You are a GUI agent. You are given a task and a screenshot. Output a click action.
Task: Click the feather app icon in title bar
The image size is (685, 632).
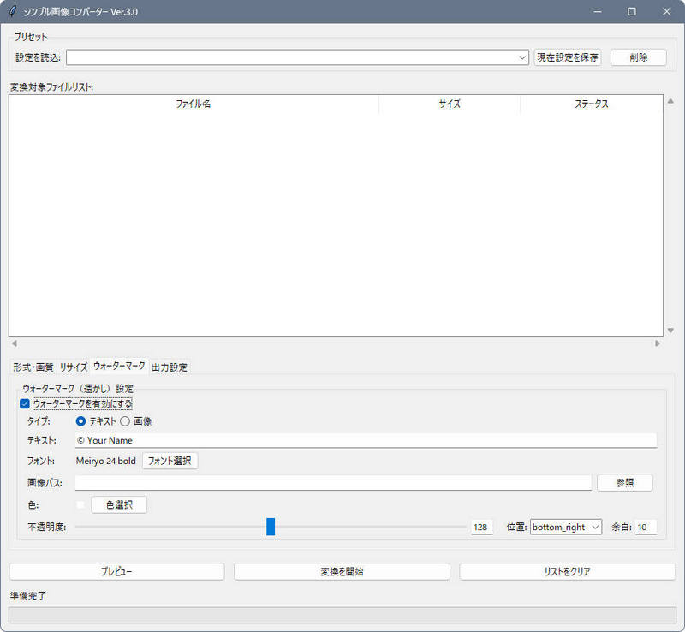tap(13, 12)
